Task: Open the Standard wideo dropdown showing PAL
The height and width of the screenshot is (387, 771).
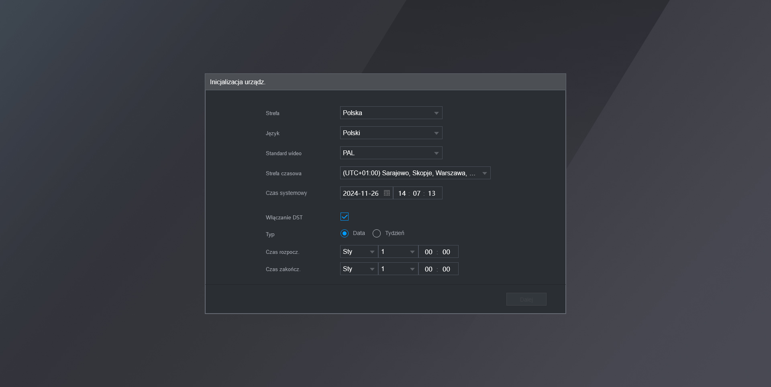Action: pyautogui.click(x=391, y=153)
